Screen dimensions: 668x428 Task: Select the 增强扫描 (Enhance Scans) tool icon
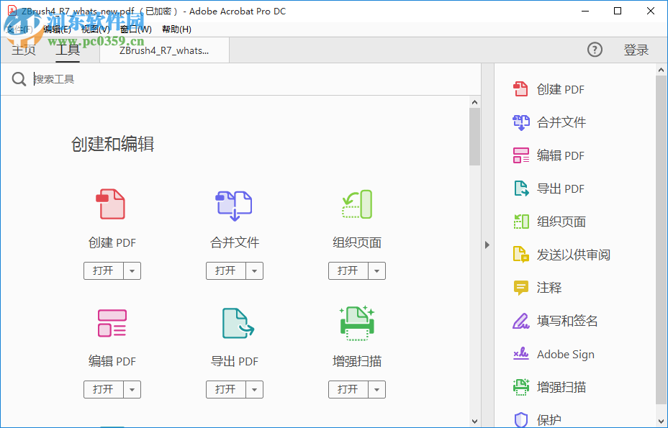pyautogui.click(x=356, y=323)
